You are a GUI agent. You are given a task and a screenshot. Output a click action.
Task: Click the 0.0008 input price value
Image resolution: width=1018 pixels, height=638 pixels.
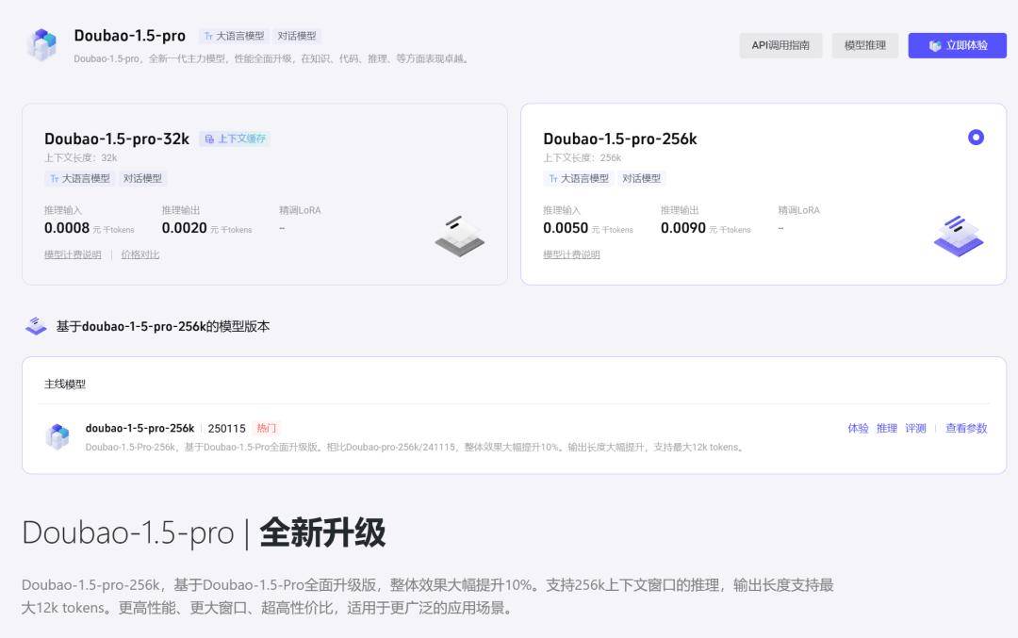pyautogui.click(x=67, y=228)
